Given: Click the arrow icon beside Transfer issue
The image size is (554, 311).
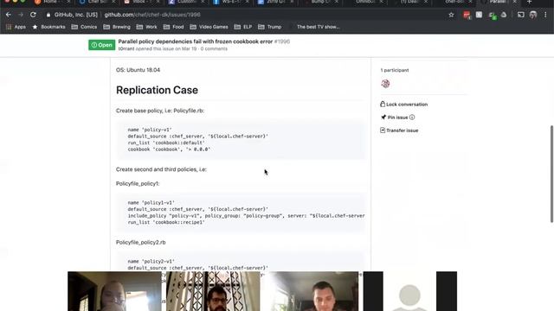Looking at the screenshot, I should (x=383, y=130).
